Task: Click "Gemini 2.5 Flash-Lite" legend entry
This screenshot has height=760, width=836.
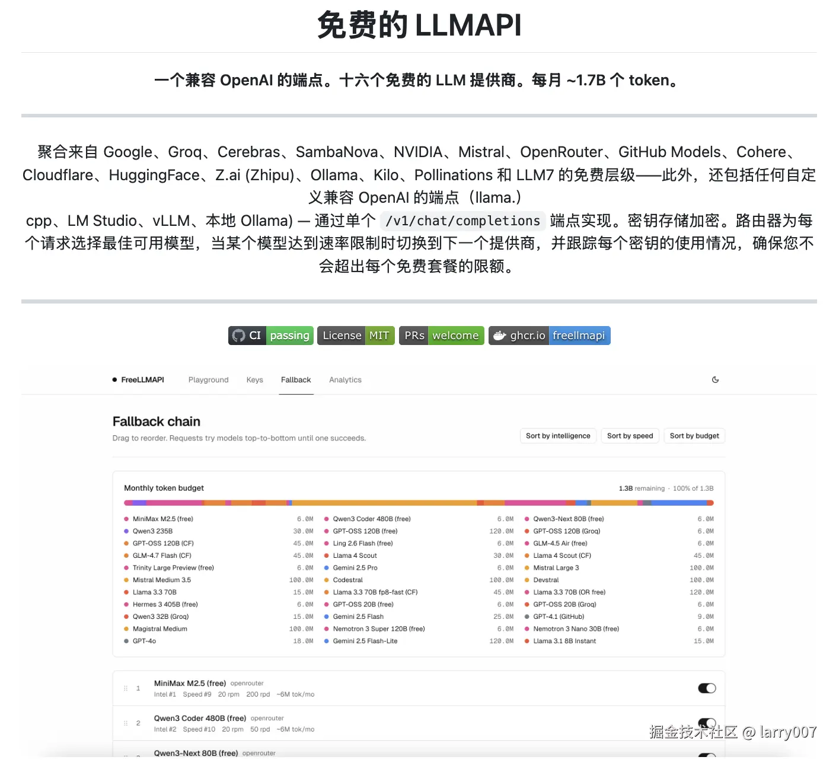Action: click(365, 641)
